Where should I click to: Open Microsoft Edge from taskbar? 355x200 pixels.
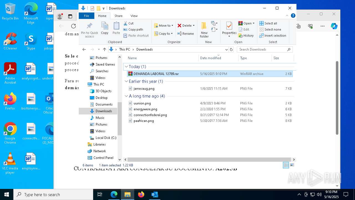[114, 194]
